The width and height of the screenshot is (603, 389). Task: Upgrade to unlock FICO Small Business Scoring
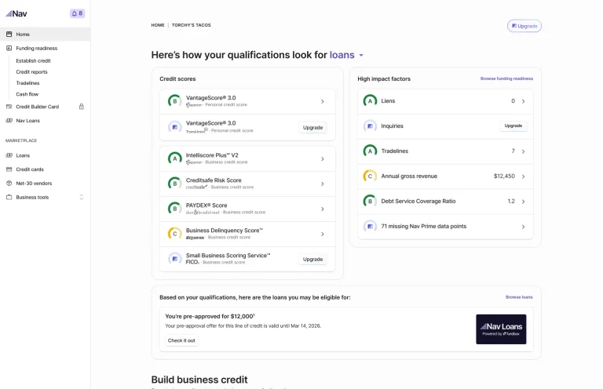click(x=312, y=260)
